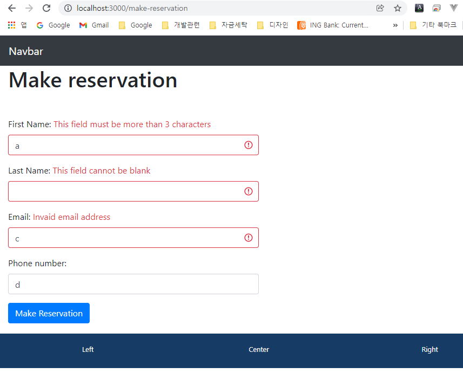This screenshot has height=374, width=463.
Task: Open the ING Bank bookmark
Action: click(332, 25)
